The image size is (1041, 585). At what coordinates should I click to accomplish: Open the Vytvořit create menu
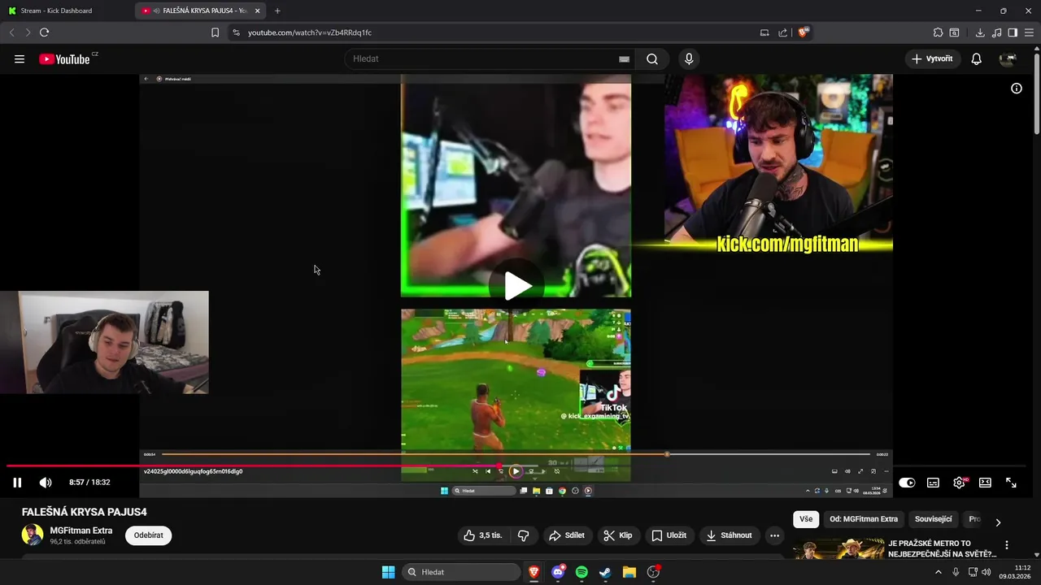[932, 58]
